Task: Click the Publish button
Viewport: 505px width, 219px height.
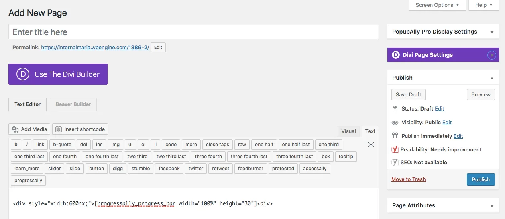Action: point(481,179)
